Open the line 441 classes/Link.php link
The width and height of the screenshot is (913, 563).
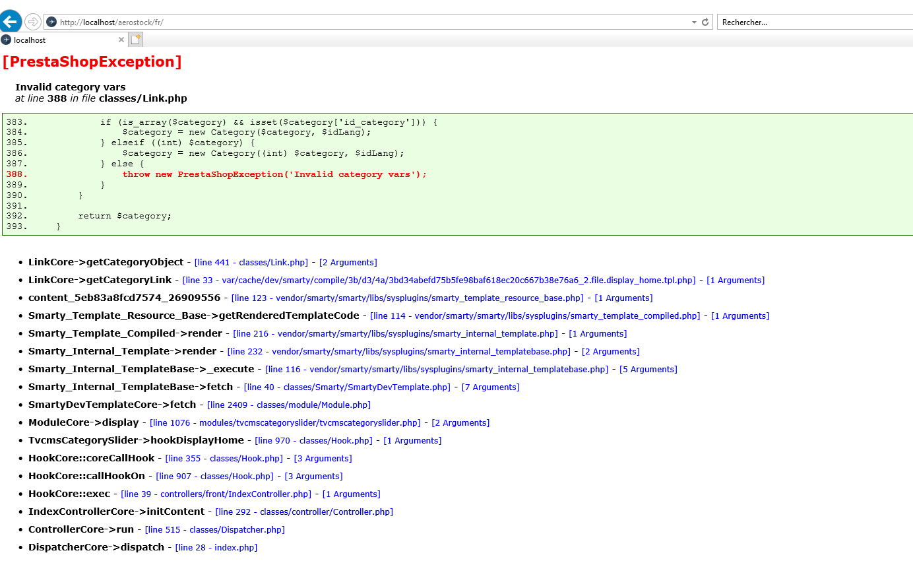click(251, 263)
